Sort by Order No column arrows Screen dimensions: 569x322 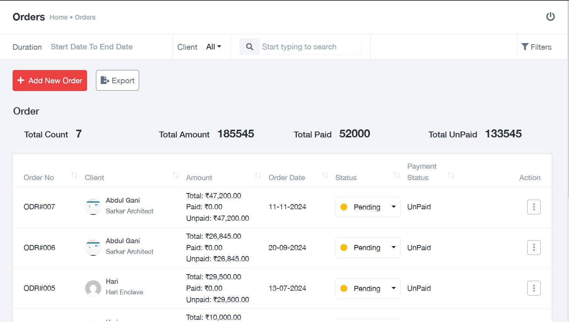pos(74,175)
